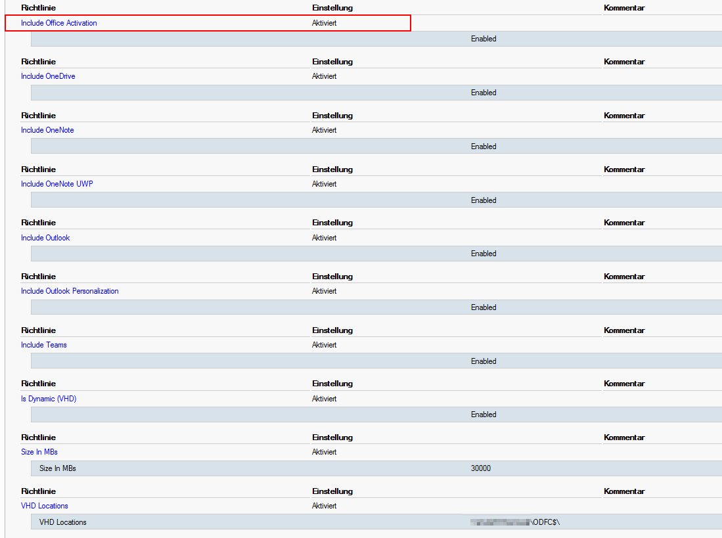
Task: Click Einstellung header above Include Teams row
Action: click(332, 330)
